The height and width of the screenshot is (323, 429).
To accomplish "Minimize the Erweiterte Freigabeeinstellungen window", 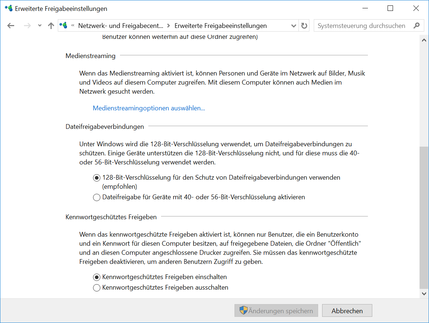I will 365,8.
